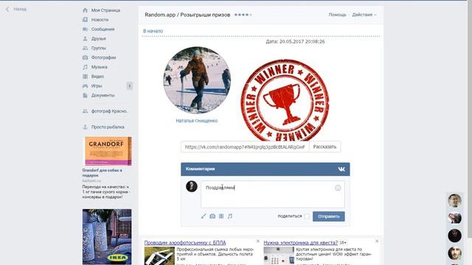The image size is (472, 265).
Task: Click the group icon beside фотограф Красно..
Action: click(86, 111)
